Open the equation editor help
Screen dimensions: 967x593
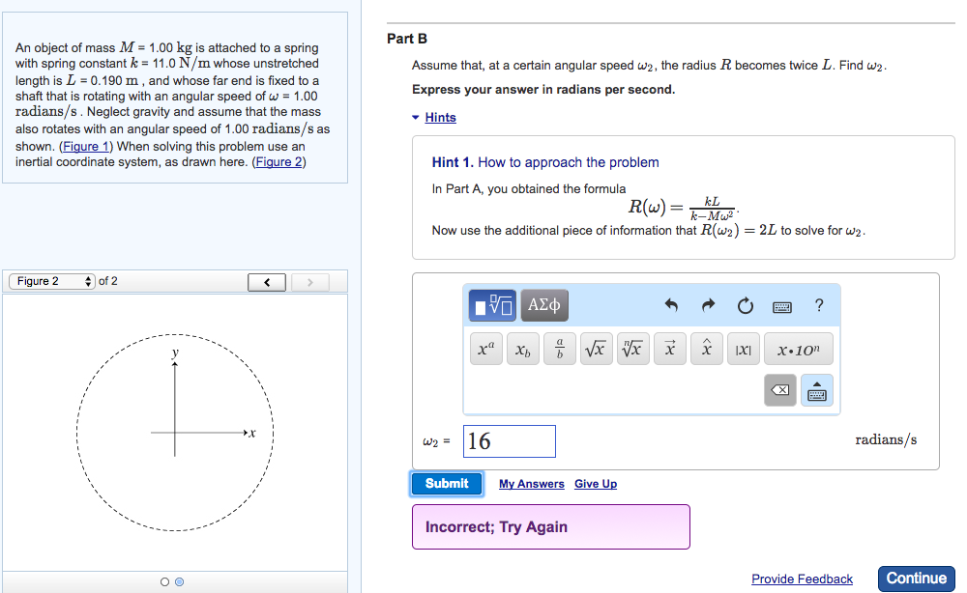[818, 305]
